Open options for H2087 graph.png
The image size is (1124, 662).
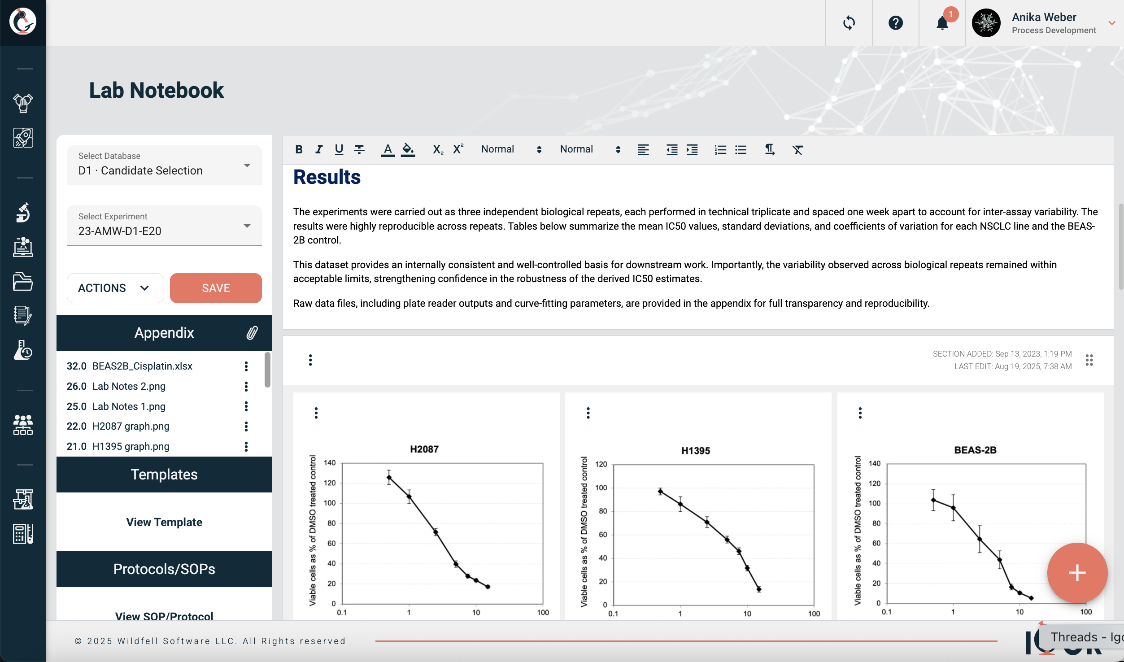(x=246, y=426)
